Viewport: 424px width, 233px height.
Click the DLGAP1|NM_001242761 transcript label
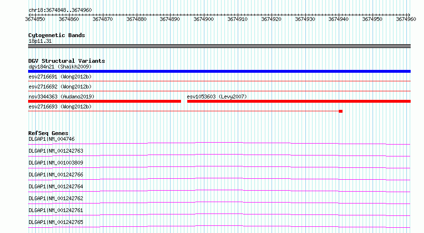click(56, 210)
